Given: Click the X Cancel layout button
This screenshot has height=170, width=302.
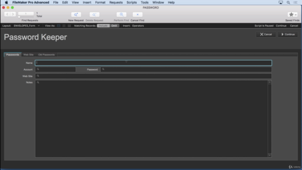Looking at the screenshot, I should (266, 34).
